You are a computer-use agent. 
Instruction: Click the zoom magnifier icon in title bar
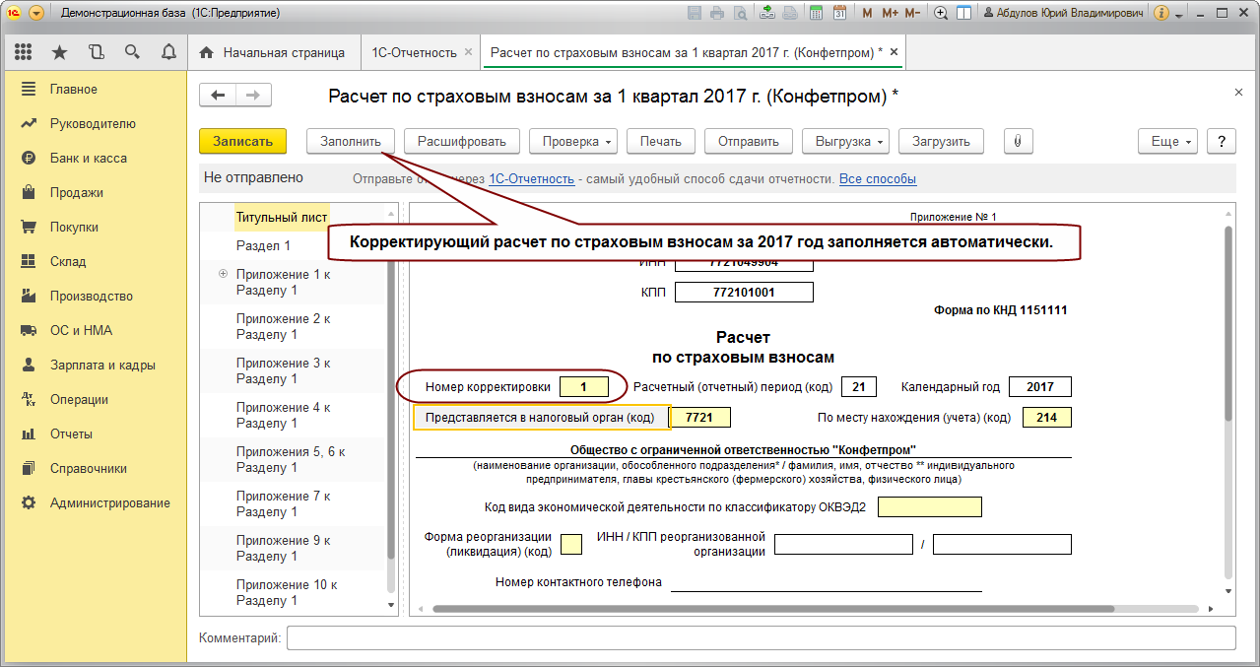click(x=940, y=14)
